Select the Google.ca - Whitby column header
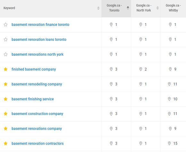This screenshot has height=152, width=186. [x=173, y=8]
